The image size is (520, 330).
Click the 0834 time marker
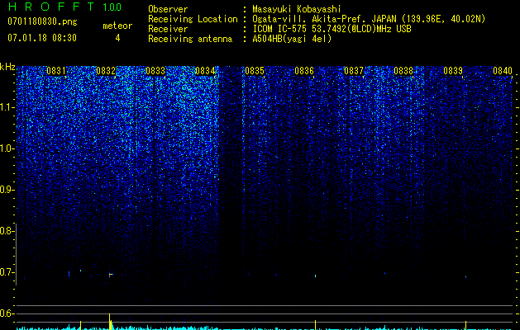(x=205, y=71)
